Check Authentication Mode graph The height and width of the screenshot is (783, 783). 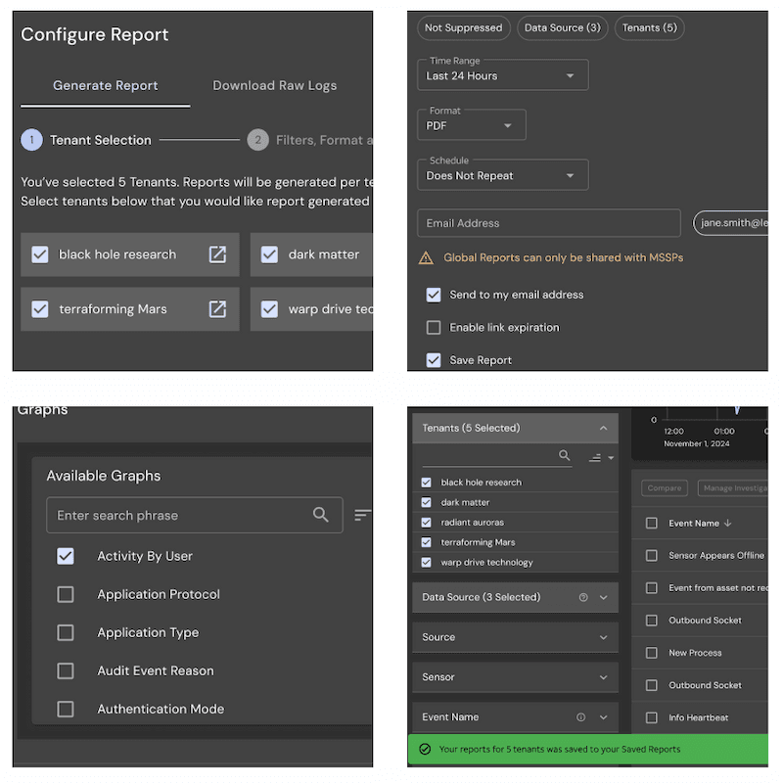(x=66, y=709)
